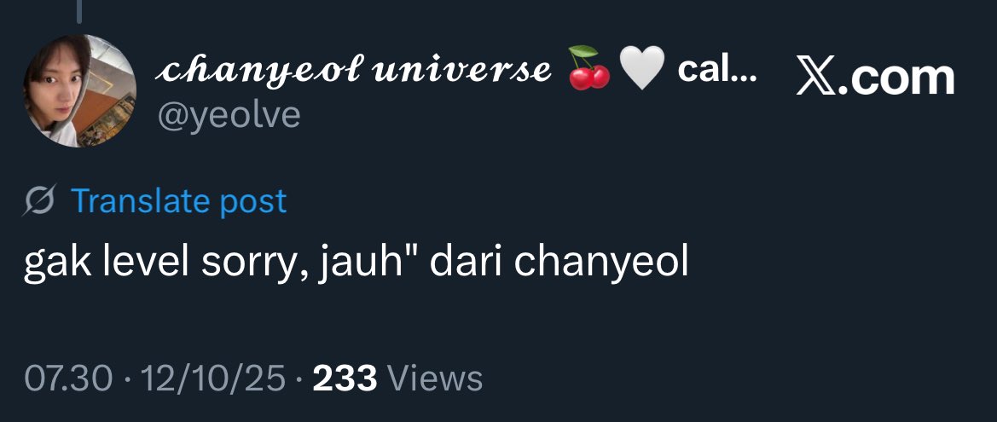Click the Grok translate icon beside Translate post
Screen dimensions: 997x422
pos(41,201)
